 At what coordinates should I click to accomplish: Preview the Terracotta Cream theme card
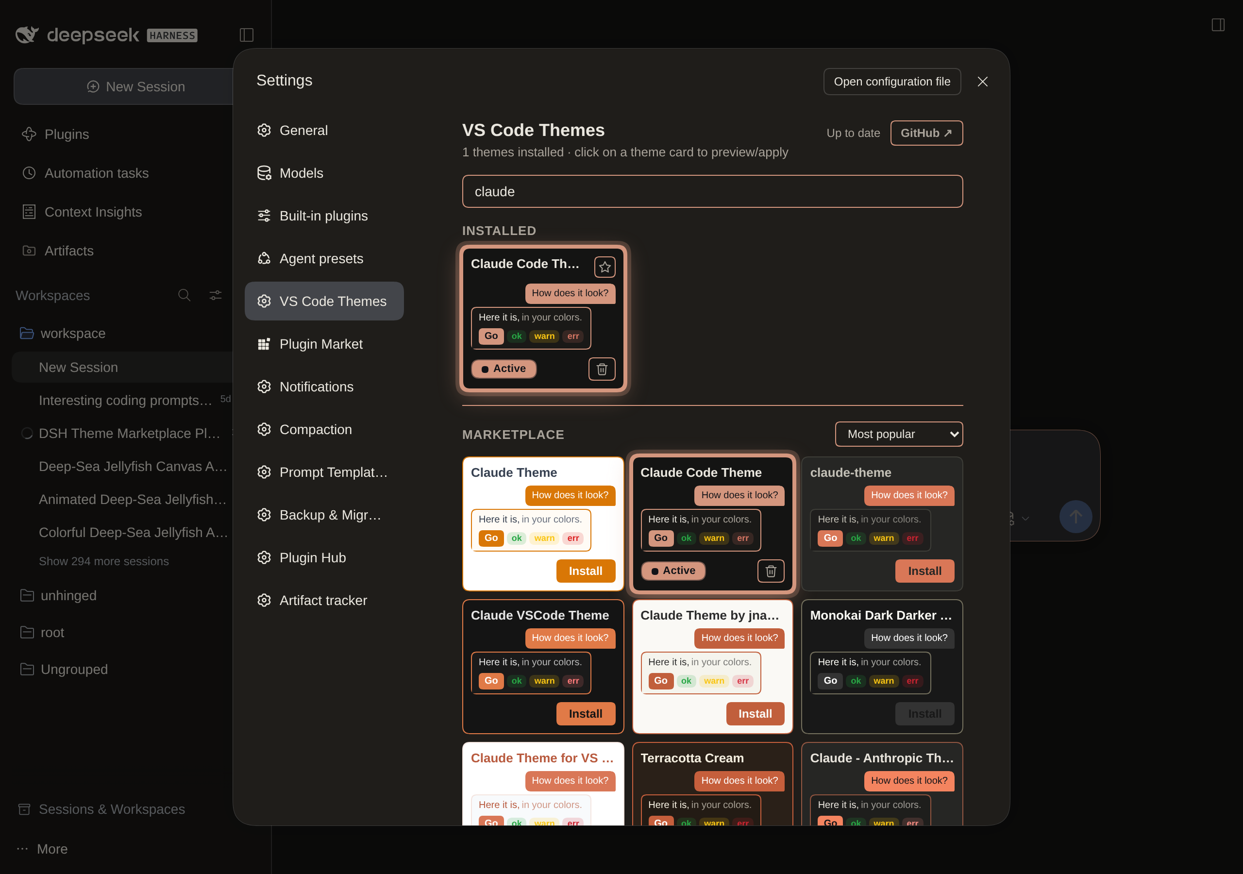(712, 783)
